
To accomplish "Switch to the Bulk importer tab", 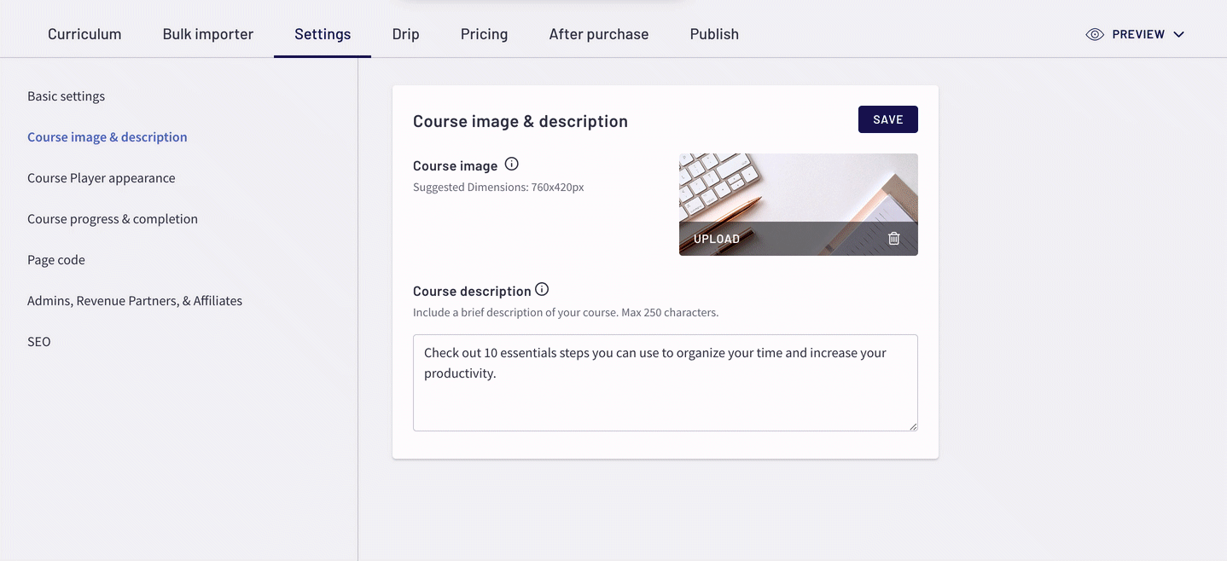I will click(x=208, y=34).
